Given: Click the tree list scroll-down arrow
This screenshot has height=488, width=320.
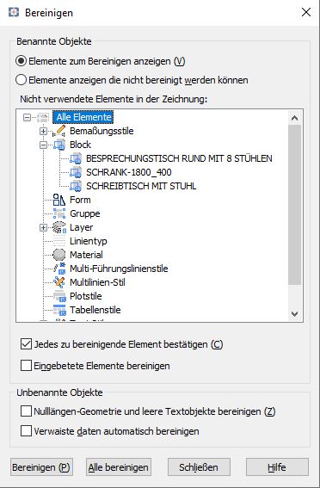Looking at the screenshot, I should click(294, 313).
